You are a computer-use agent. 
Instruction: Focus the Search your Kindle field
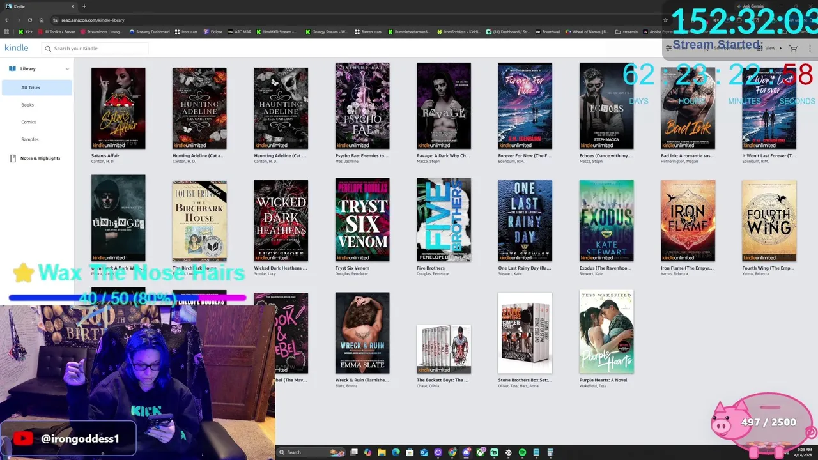95,49
